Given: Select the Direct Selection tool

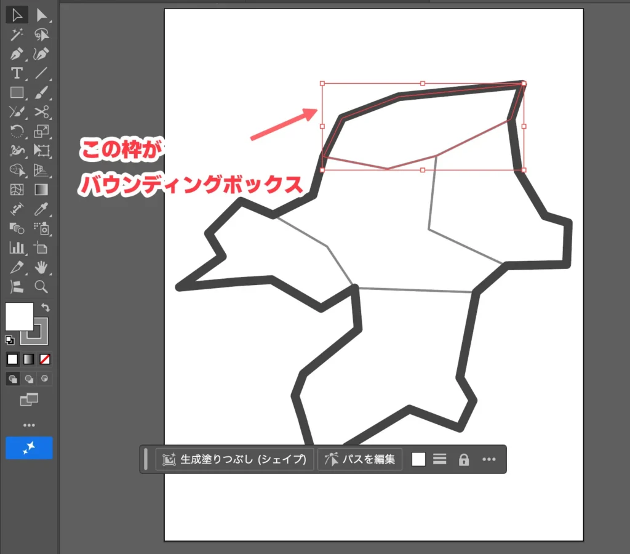Looking at the screenshot, I should pos(41,15).
